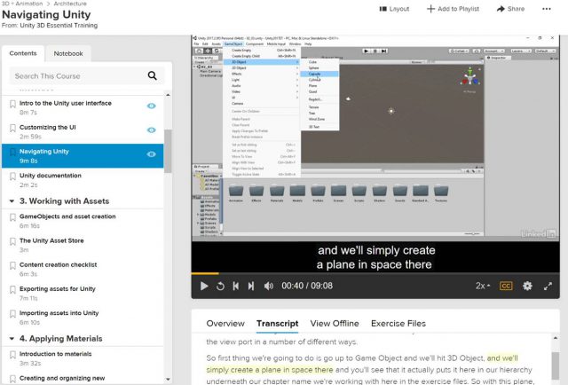Open video settings gear

[x=527, y=286]
